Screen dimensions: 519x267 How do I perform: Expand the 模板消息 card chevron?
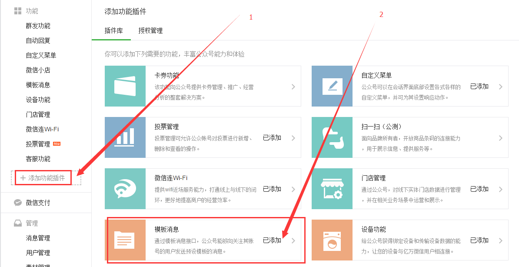(x=293, y=241)
